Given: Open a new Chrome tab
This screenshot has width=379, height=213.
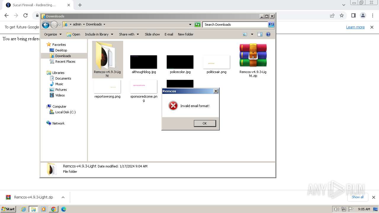Looking at the screenshot, I should pyautogui.click(x=80, y=5).
